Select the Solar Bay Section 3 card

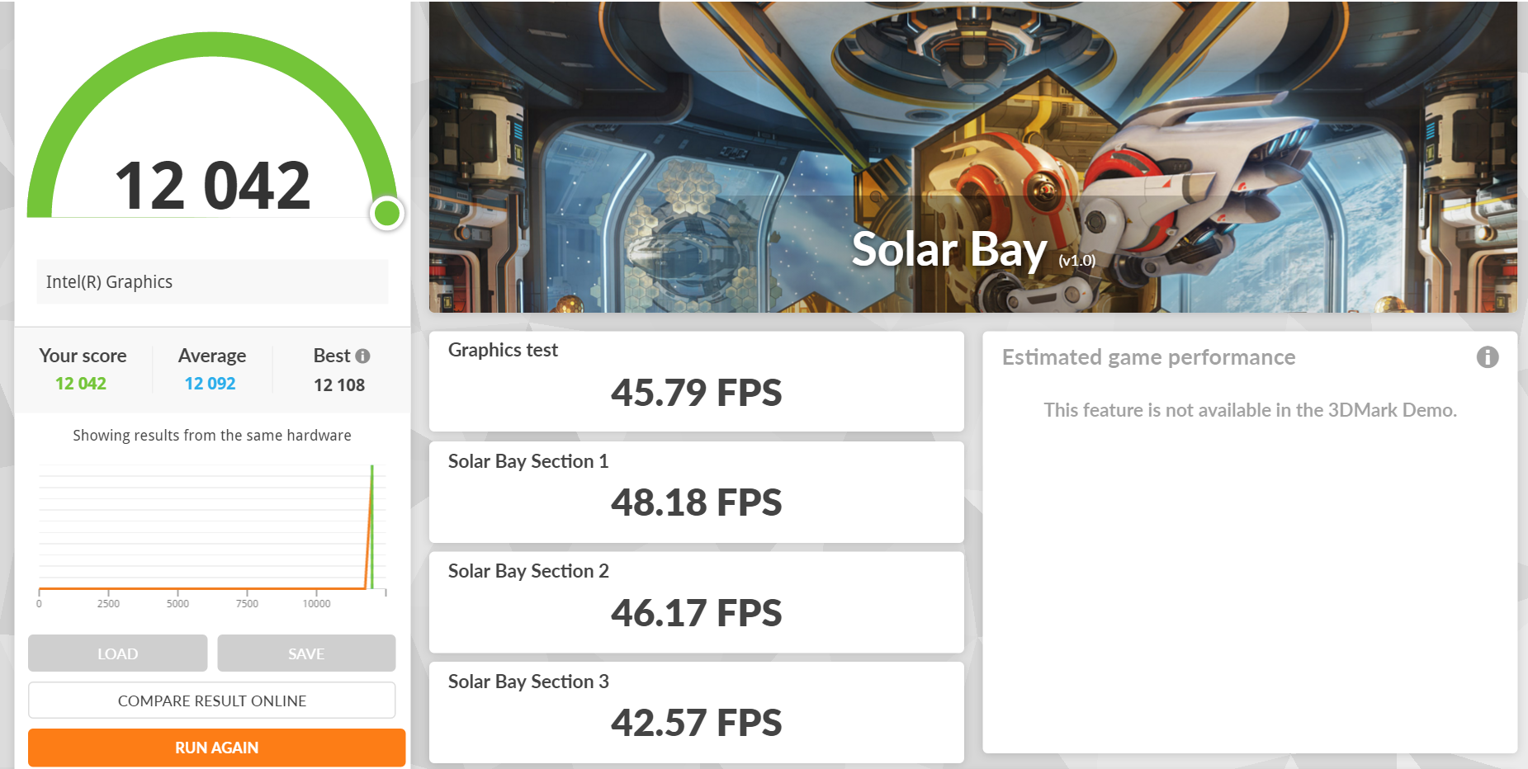tap(696, 712)
